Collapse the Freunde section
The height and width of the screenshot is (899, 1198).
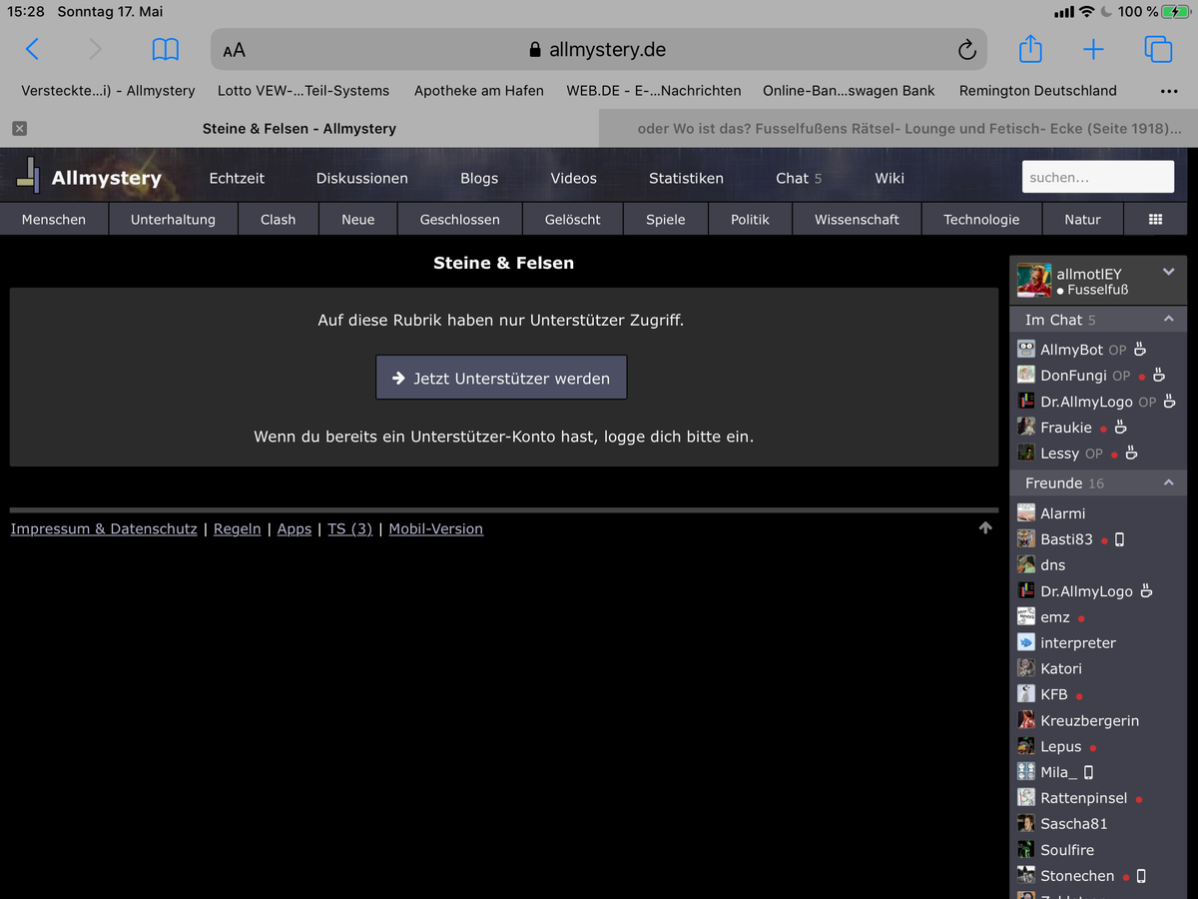click(x=1168, y=483)
